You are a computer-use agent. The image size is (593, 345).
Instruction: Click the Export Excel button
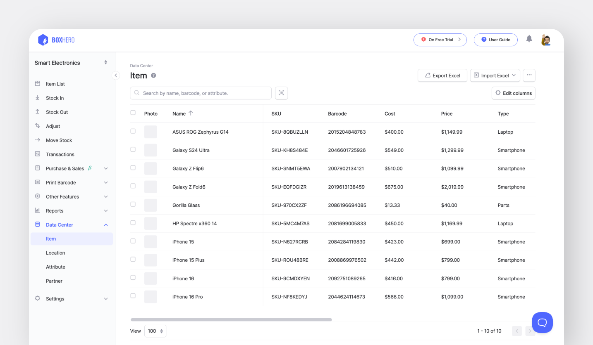(x=442, y=75)
